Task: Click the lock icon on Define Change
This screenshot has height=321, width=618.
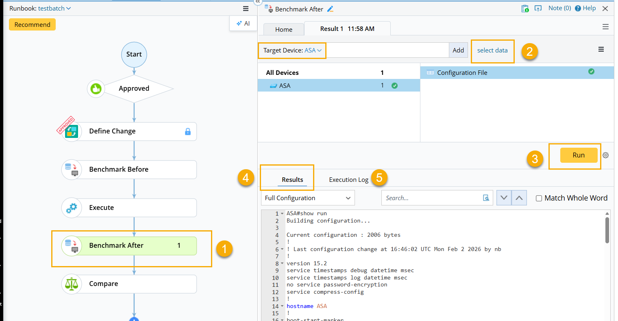Action: tap(187, 131)
